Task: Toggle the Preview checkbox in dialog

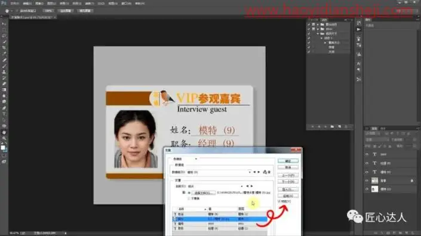Action: (x=279, y=201)
